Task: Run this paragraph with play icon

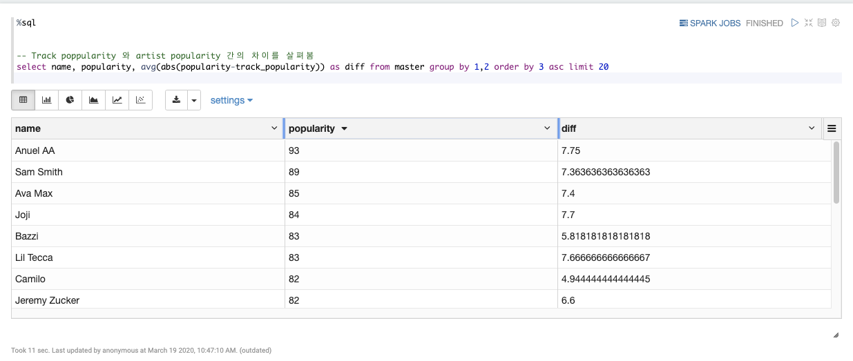Action: 795,23
